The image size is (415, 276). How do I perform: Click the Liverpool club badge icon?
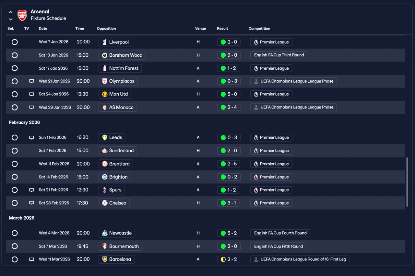(104, 42)
